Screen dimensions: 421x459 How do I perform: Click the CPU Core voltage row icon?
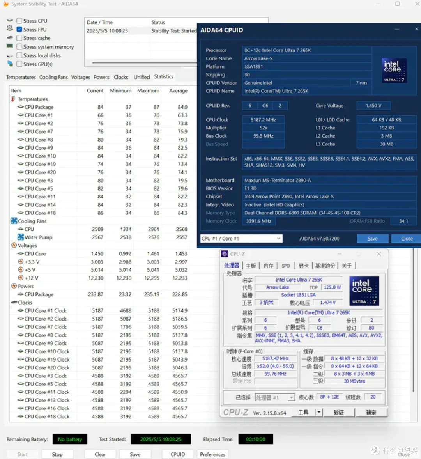21,253
